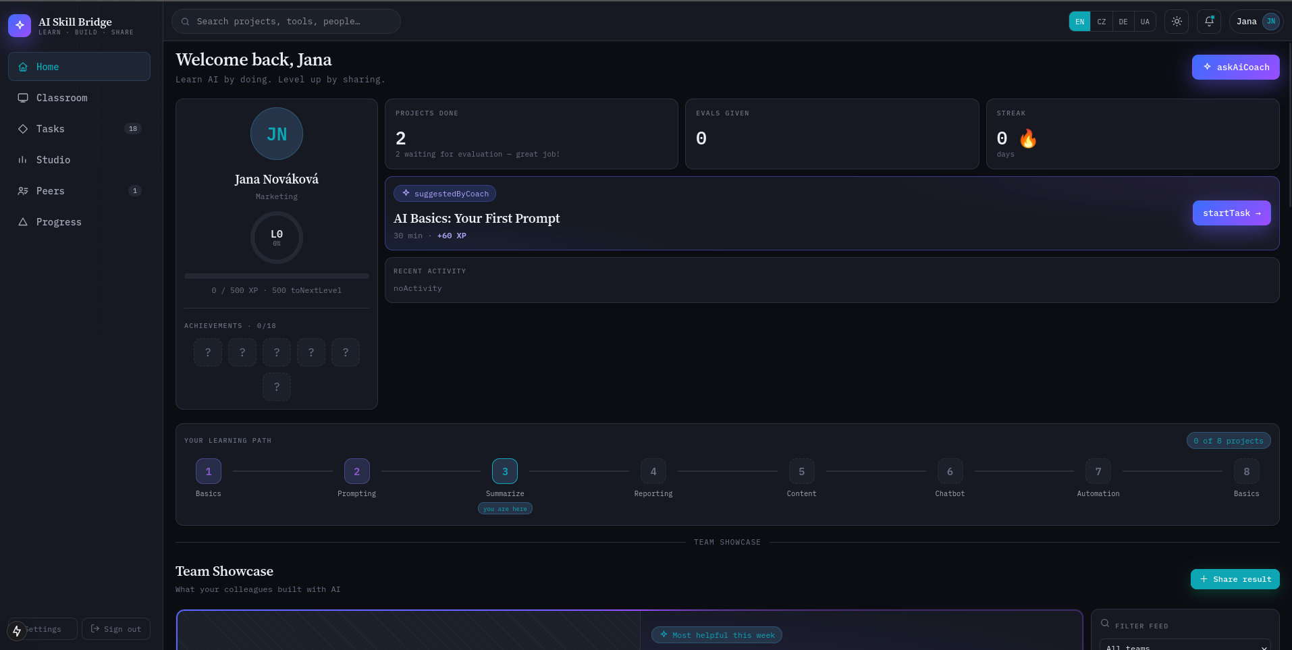Switch language to EN
The height and width of the screenshot is (650, 1292).
(x=1079, y=22)
